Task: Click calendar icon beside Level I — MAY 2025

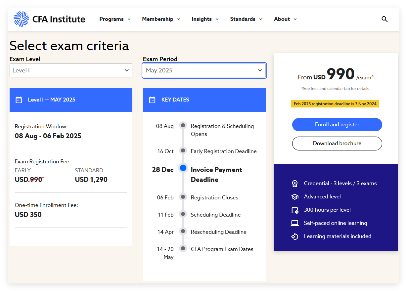Action: (19, 100)
